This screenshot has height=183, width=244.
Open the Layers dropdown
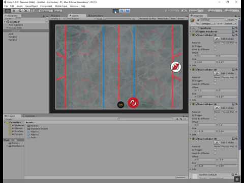[215, 11]
